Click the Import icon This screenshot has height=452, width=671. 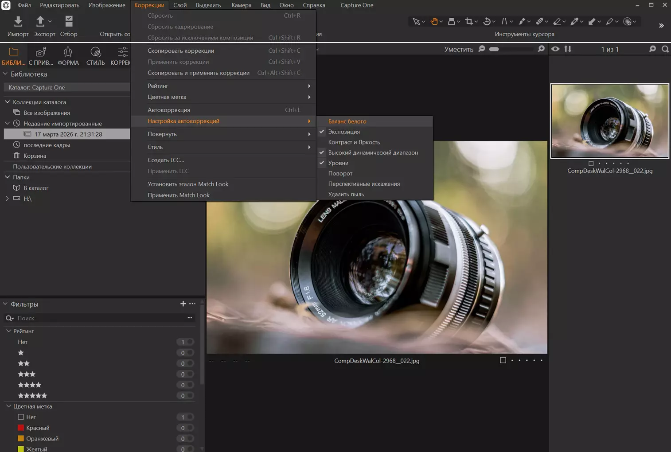[18, 22]
